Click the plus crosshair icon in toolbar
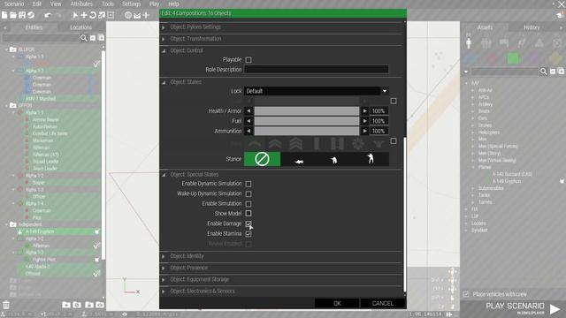Image resolution: width=566 pixels, height=318 pixels. pos(146,15)
